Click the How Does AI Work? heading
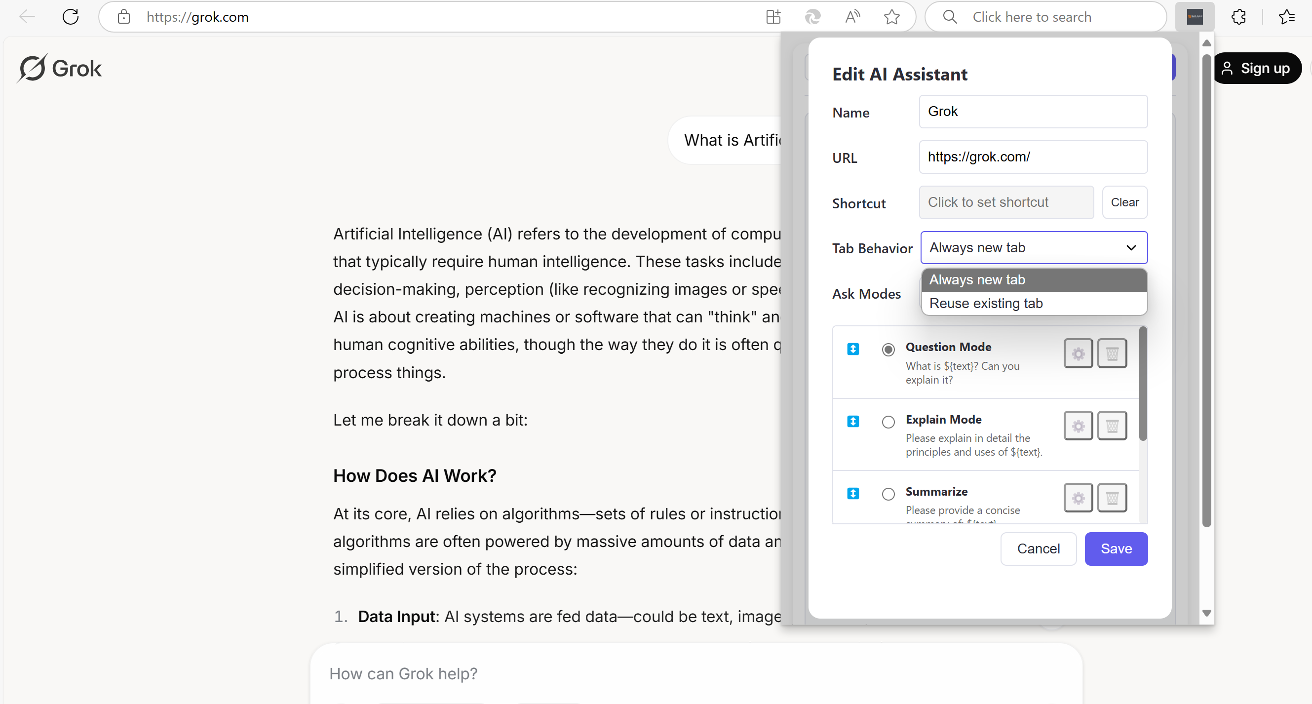Viewport: 1312px width, 704px height. 415,475
